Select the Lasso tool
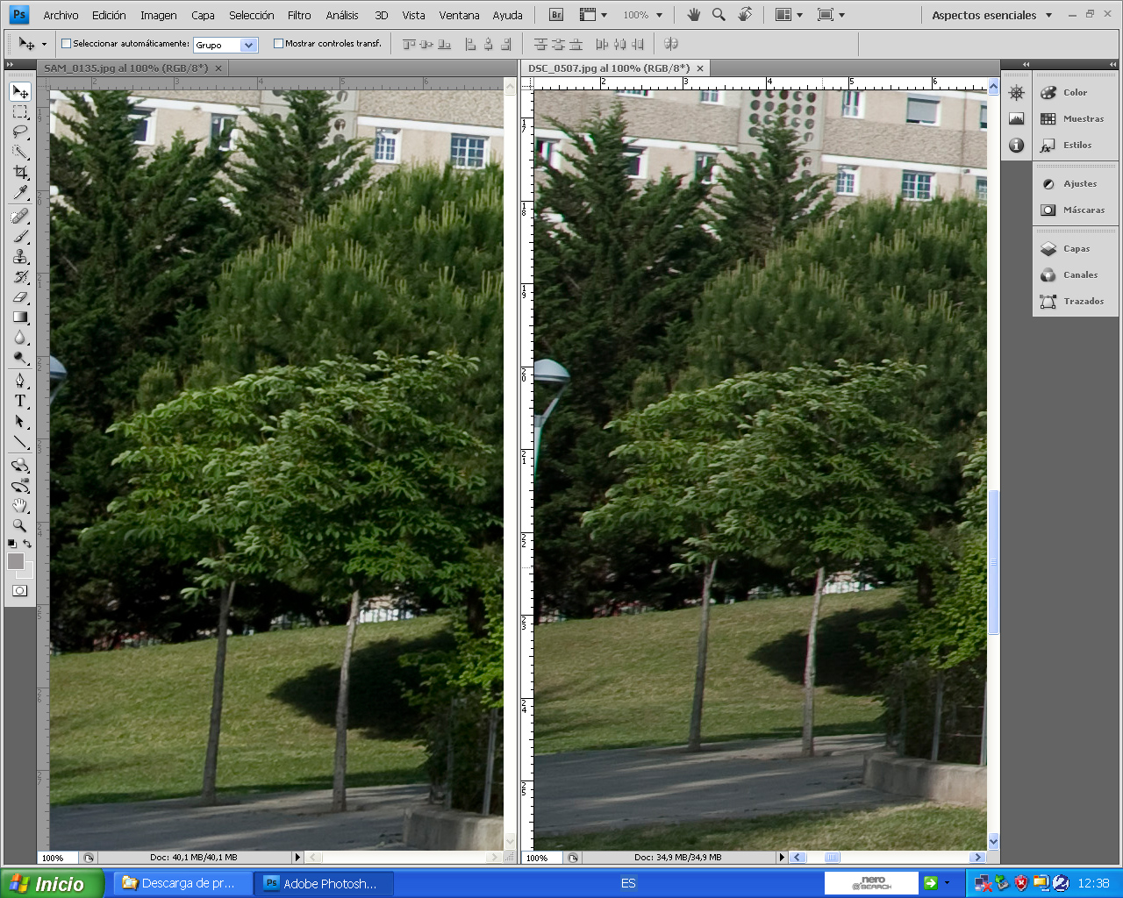 pos(20,132)
